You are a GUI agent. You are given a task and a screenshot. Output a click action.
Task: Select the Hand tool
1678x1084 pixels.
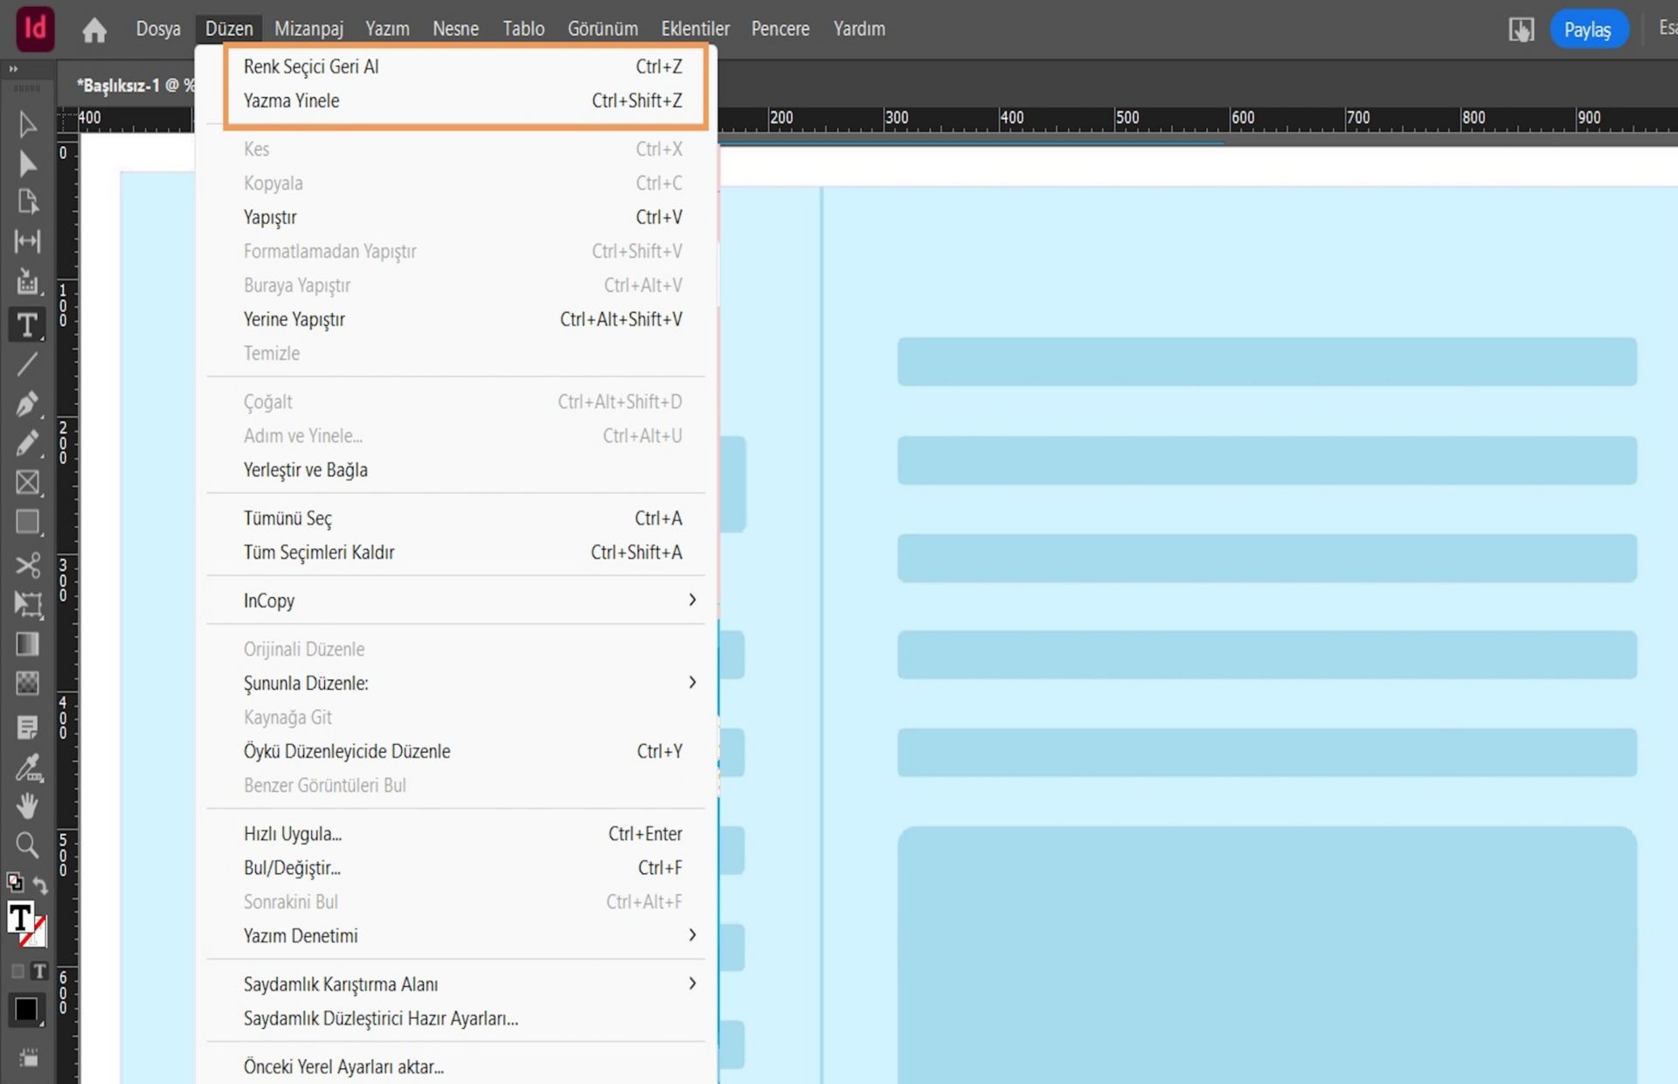[x=27, y=805]
